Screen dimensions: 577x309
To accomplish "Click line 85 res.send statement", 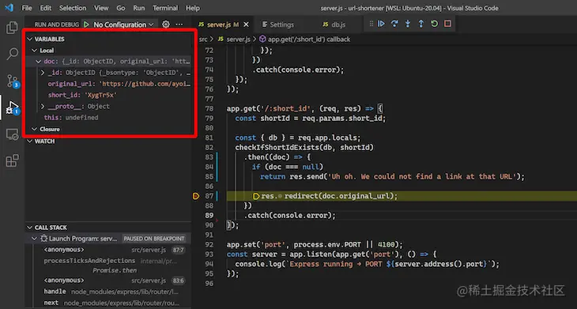I will click(x=392, y=176).
